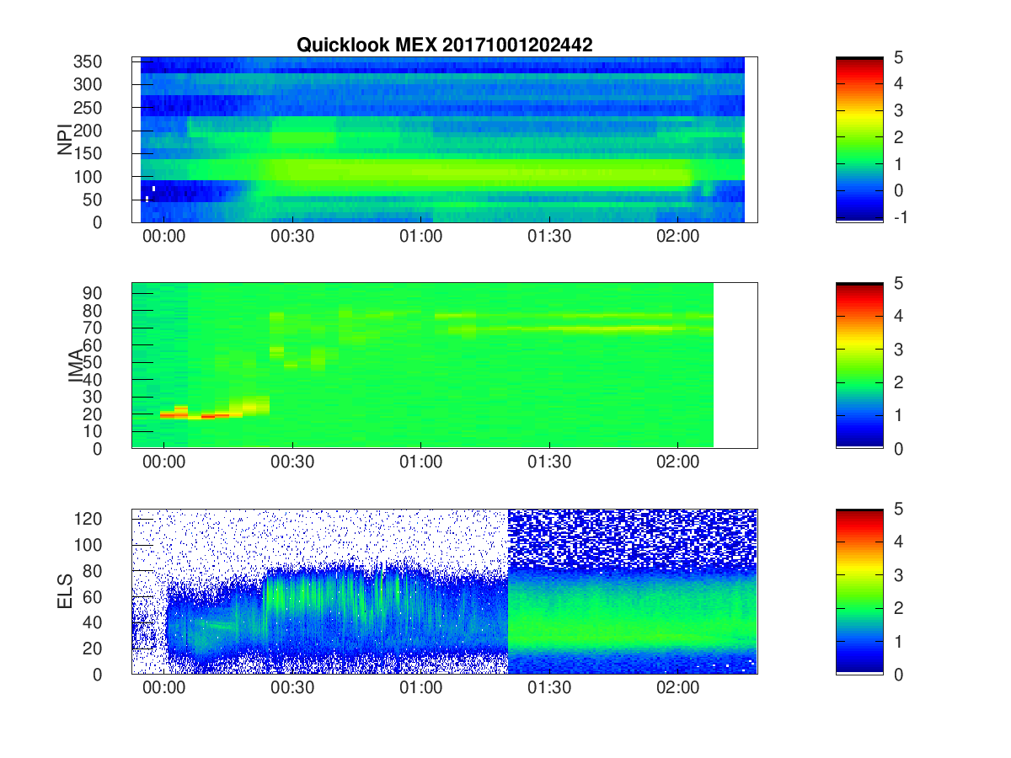Click the 00:30 time label under NPI plot

coord(292,237)
